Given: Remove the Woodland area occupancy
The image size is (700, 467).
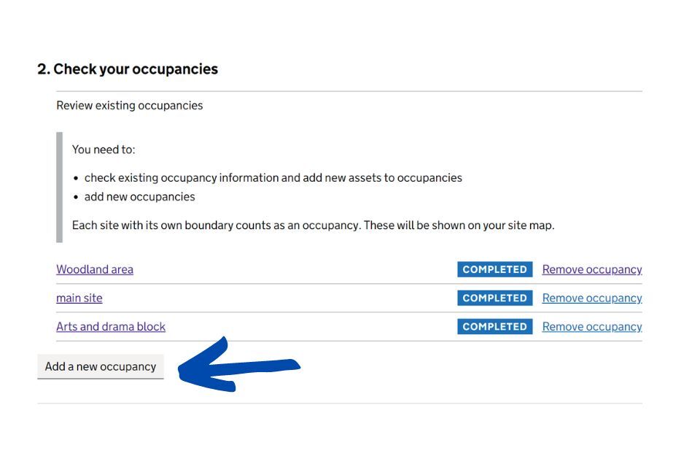Looking at the screenshot, I should tap(591, 269).
